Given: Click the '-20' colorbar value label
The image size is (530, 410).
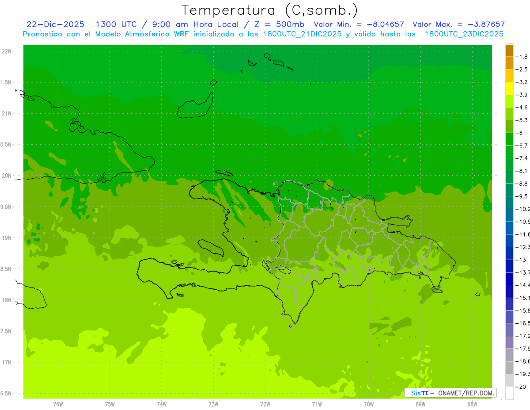Looking at the screenshot, I should [x=521, y=387].
